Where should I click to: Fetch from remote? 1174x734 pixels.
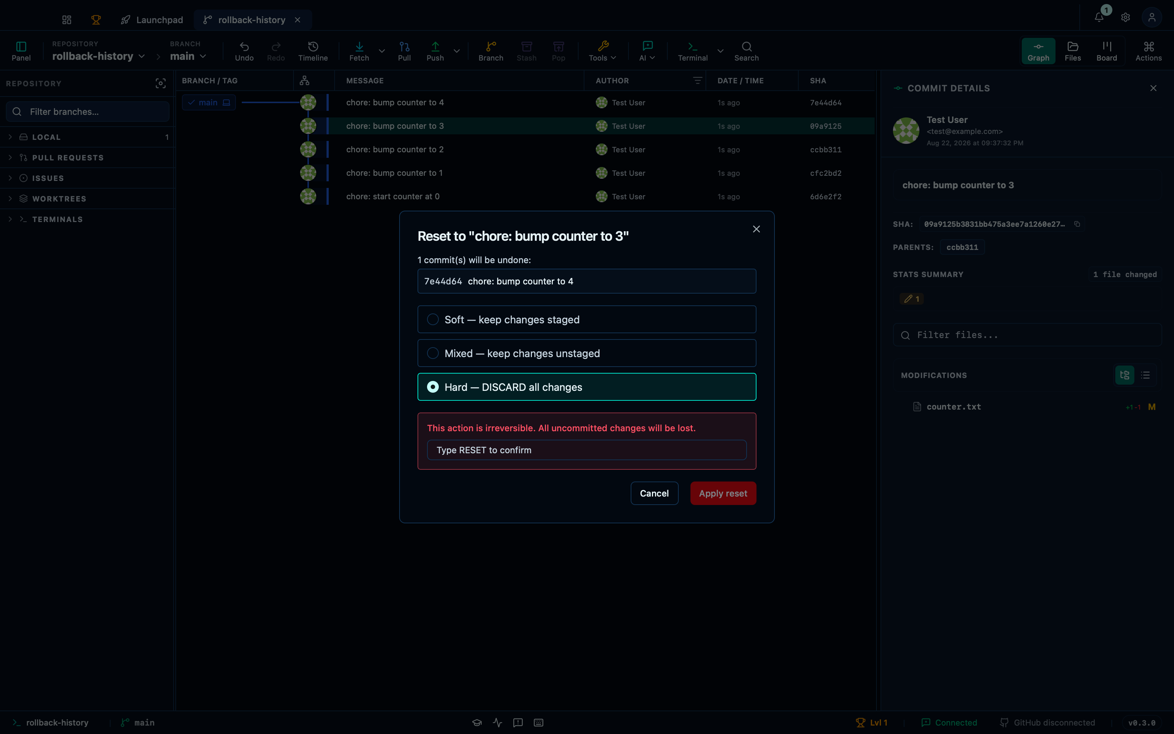tap(359, 51)
